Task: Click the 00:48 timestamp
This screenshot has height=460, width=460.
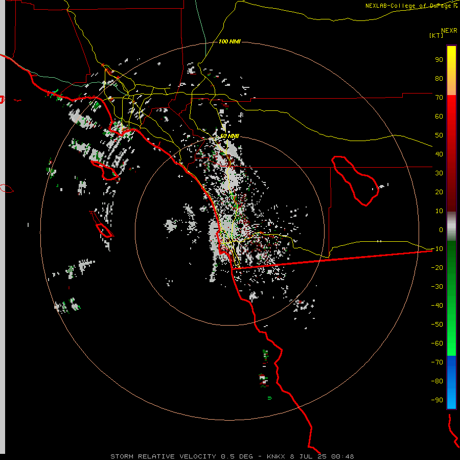Action: (x=342, y=456)
